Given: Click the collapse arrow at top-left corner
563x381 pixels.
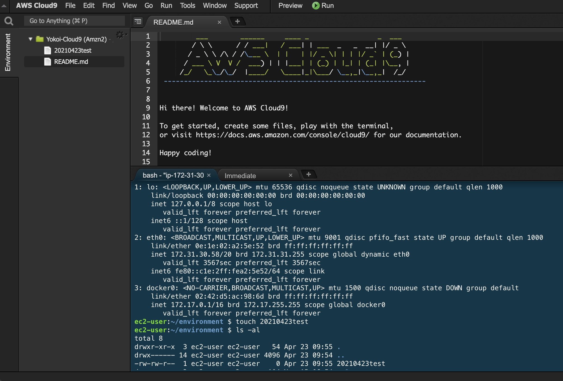Looking at the screenshot, I should (x=4, y=5).
